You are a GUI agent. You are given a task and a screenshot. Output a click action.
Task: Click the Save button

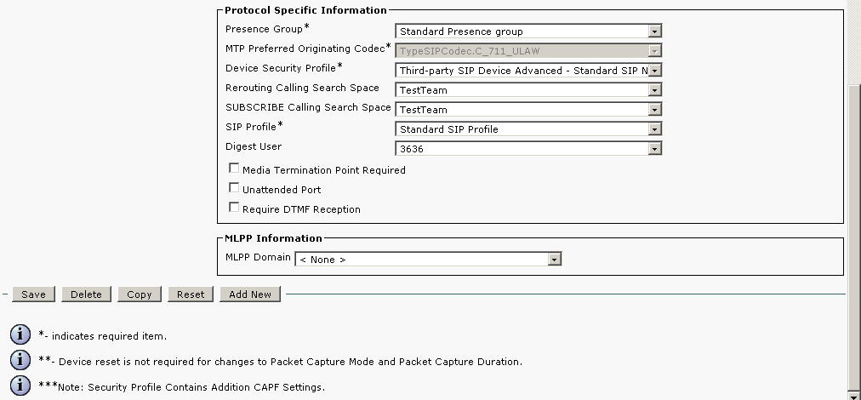point(33,294)
